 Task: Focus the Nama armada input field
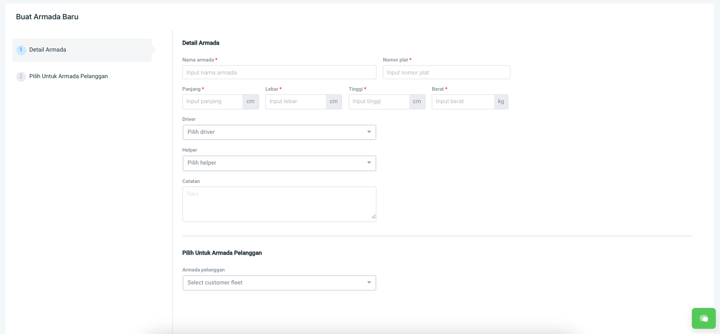279,72
